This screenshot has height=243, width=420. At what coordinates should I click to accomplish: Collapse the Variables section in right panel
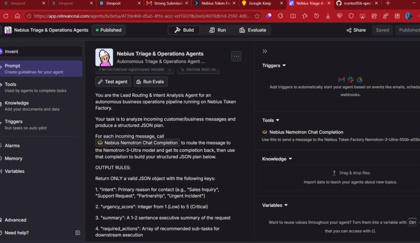point(275,205)
